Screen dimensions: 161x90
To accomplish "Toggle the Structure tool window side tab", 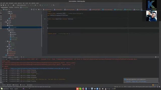I will coord(1,72).
